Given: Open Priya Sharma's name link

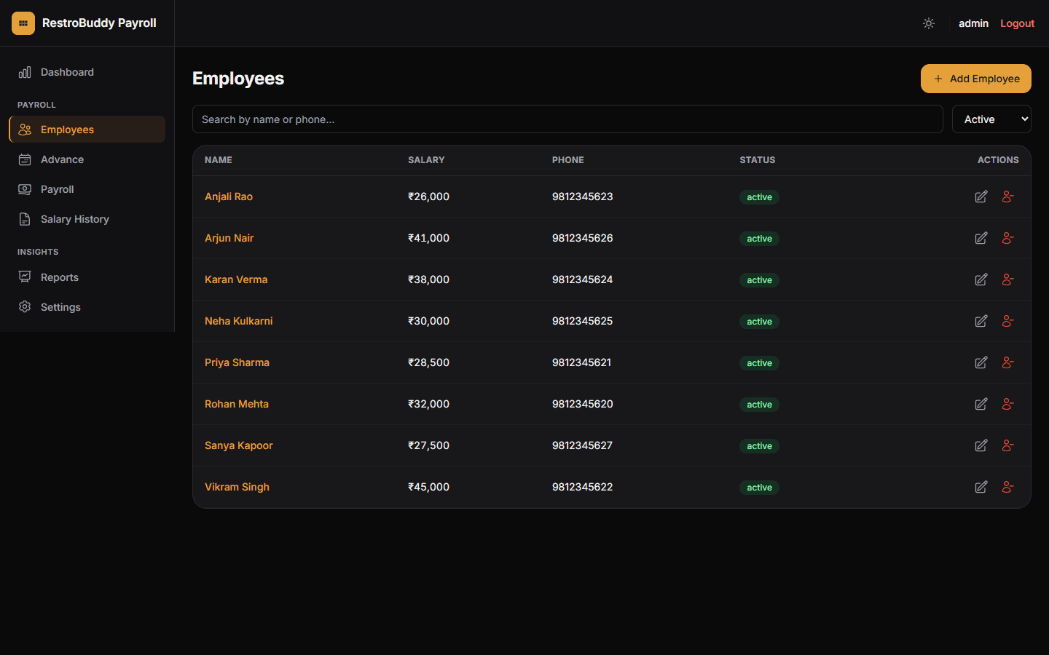Looking at the screenshot, I should (237, 362).
